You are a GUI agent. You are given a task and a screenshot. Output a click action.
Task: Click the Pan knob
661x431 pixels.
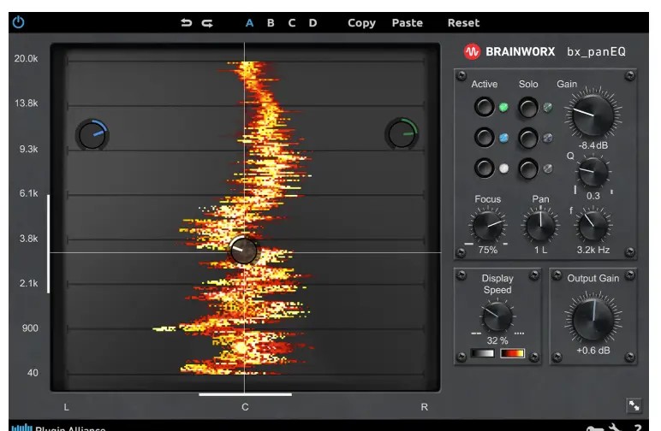pyautogui.click(x=540, y=226)
